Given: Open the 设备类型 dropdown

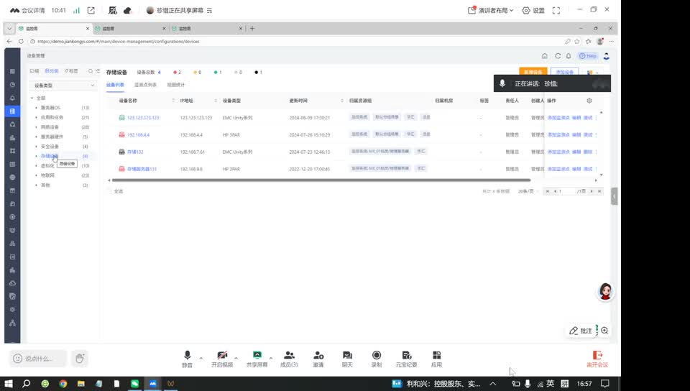Looking at the screenshot, I should pyautogui.click(x=63, y=86).
